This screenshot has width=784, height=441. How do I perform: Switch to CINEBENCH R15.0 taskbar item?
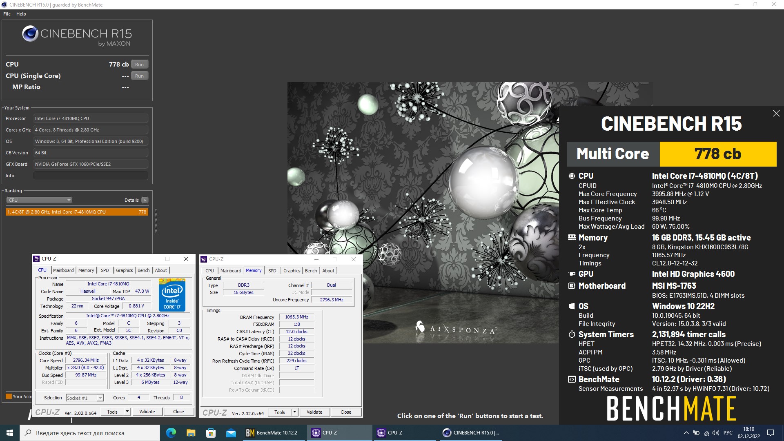471,433
